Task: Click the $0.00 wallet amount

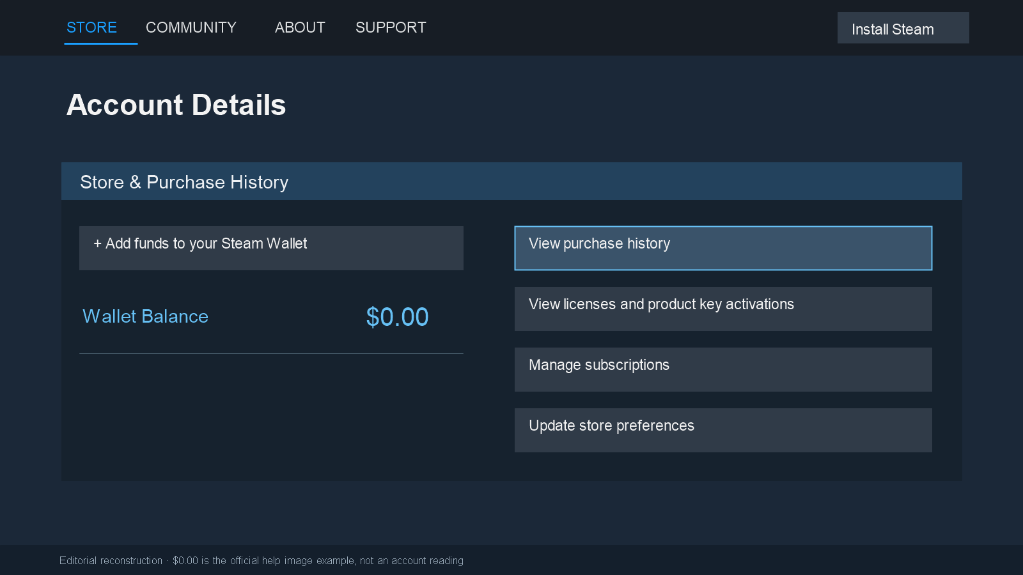Action: point(397,317)
